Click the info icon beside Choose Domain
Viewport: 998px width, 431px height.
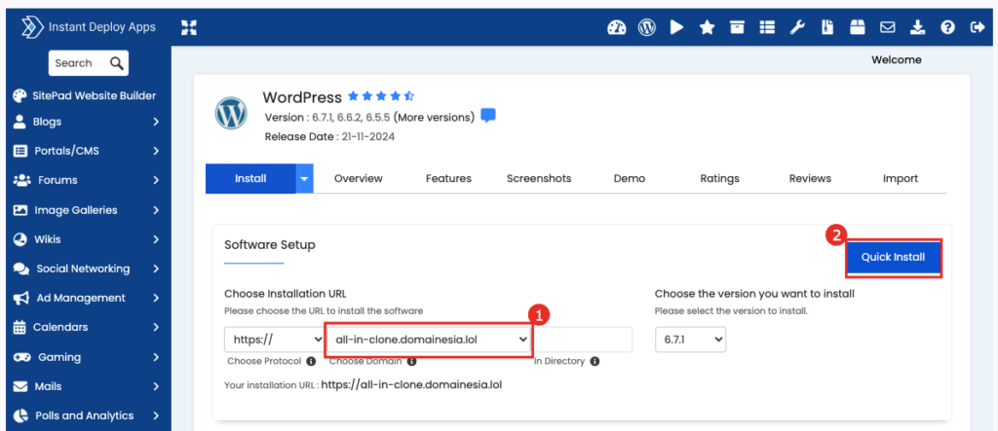coord(412,361)
